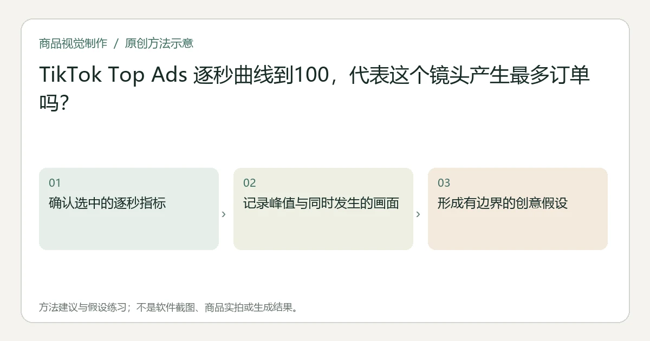Viewport: 650px width, 341px height.
Task: Click the step number 03
Action: coord(444,183)
